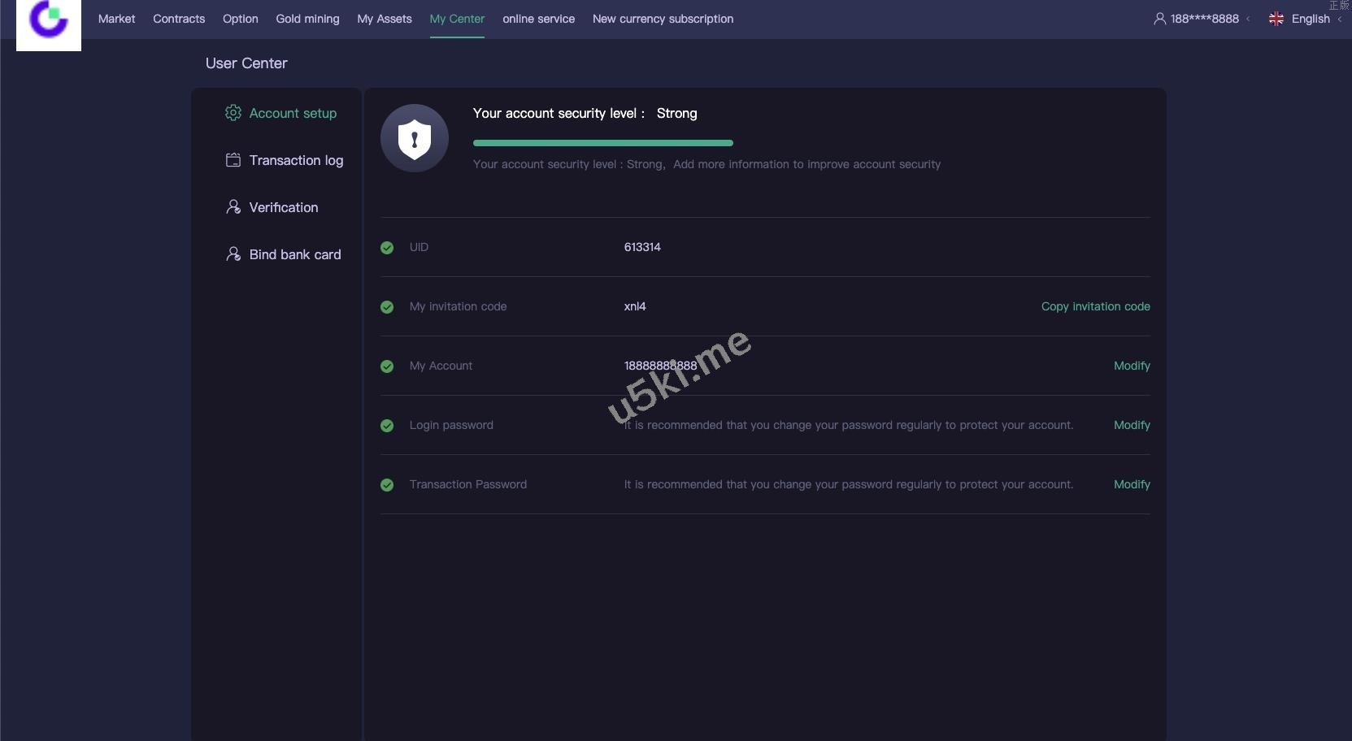Open the Market menu item
This screenshot has height=741, width=1352.
[116, 19]
